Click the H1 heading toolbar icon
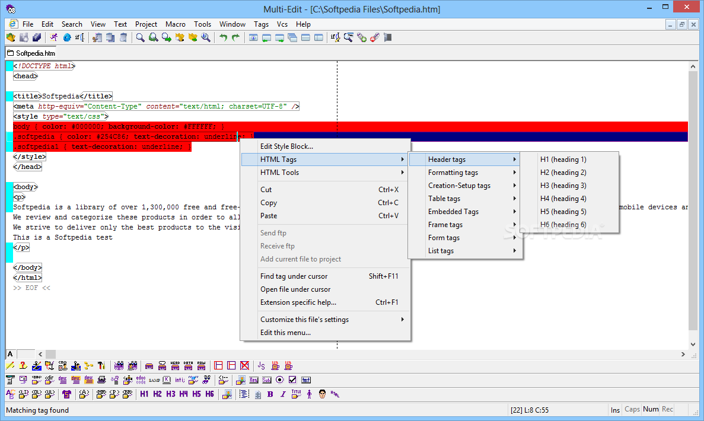The height and width of the screenshot is (421, 704). [144, 394]
